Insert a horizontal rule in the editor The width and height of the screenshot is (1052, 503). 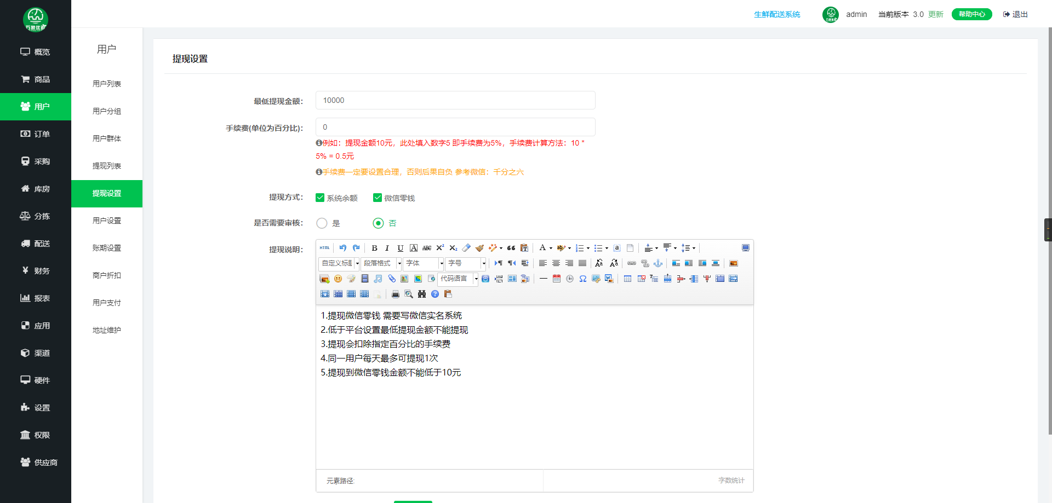coord(543,279)
